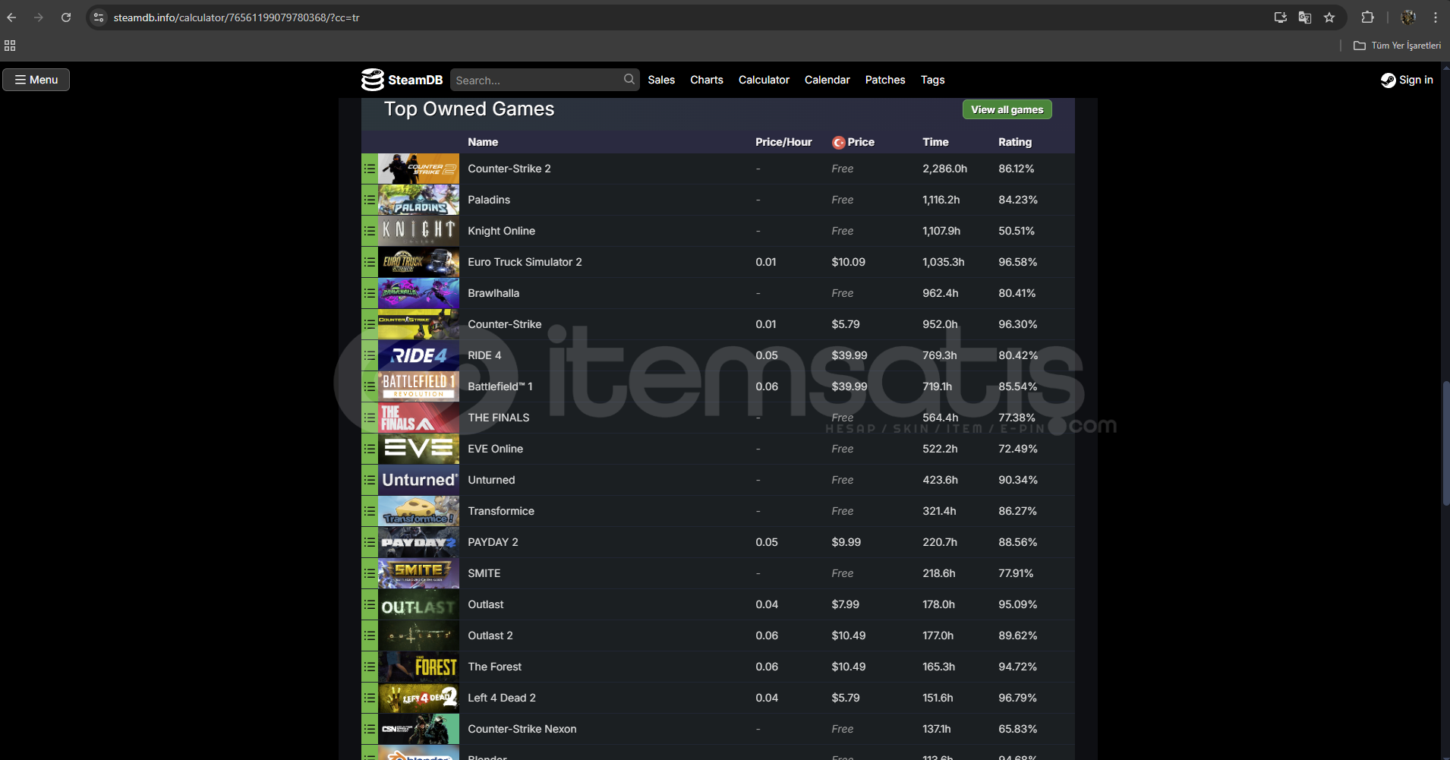Click the translate page icon
This screenshot has height=760, width=1450.
point(1305,17)
